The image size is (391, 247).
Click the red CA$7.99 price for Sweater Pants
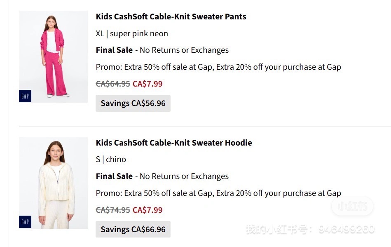pyautogui.click(x=148, y=84)
